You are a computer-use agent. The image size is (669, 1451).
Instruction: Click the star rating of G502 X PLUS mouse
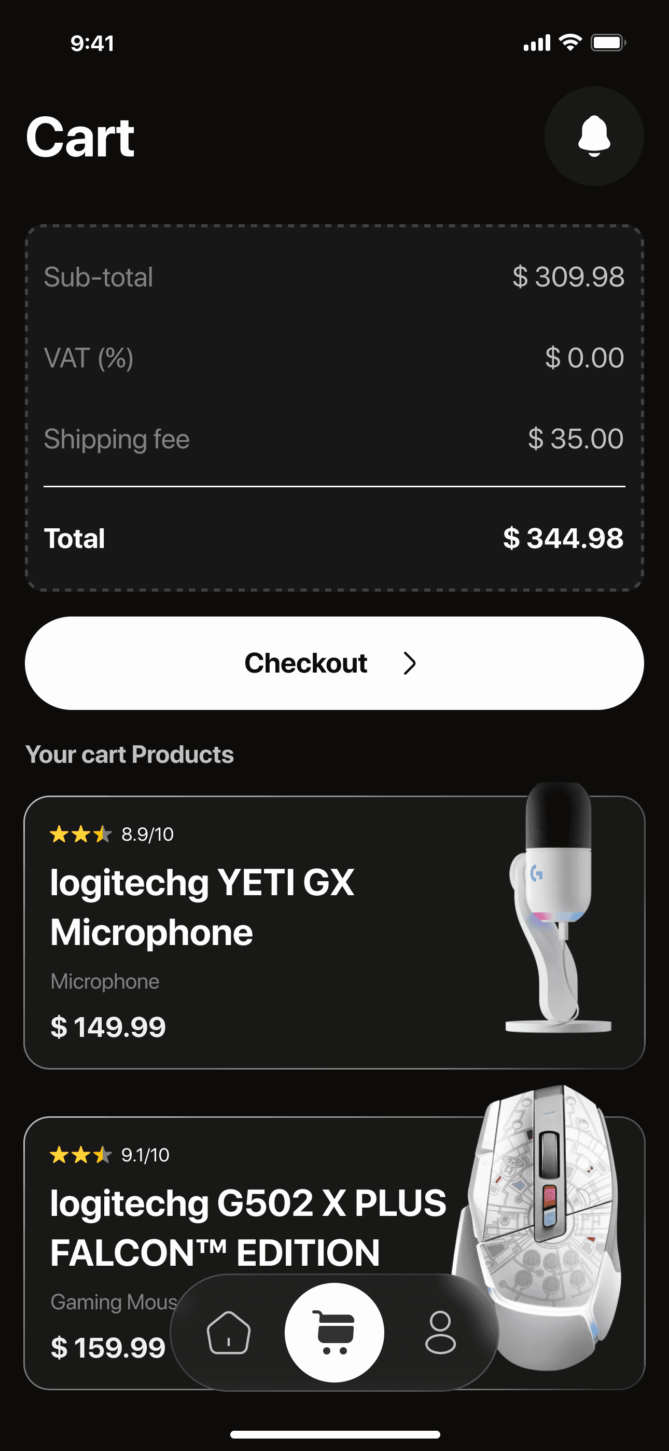(80, 1155)
